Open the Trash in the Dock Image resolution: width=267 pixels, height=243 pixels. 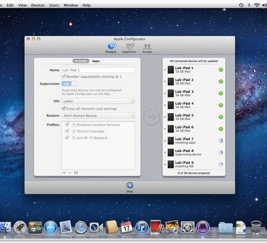tap(256, 227)
